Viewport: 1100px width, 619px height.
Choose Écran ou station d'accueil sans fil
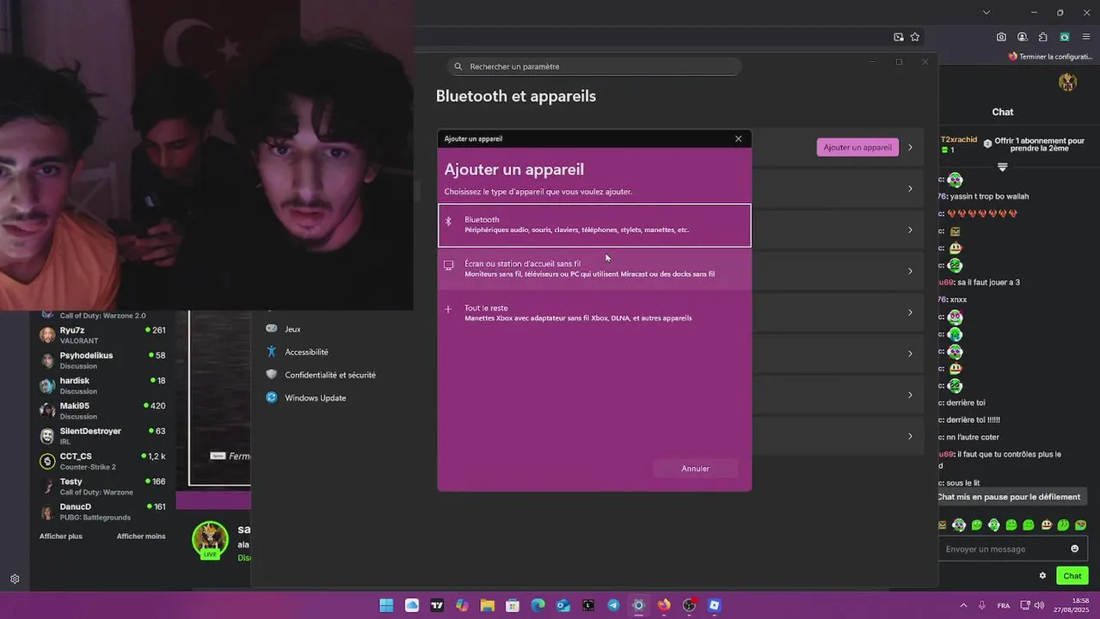point(594,269)
